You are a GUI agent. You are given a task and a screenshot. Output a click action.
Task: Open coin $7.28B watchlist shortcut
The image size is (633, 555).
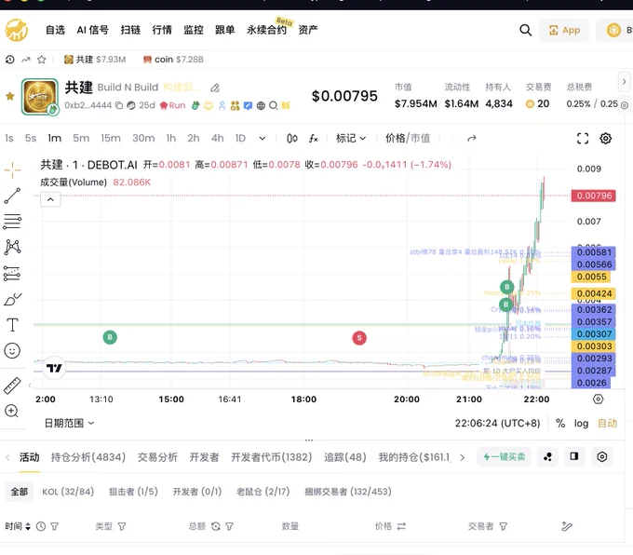(x=173, y=60)
